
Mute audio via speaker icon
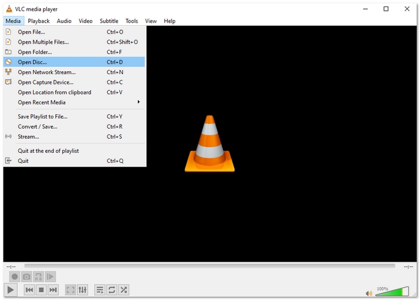click(x=369, y=293)
